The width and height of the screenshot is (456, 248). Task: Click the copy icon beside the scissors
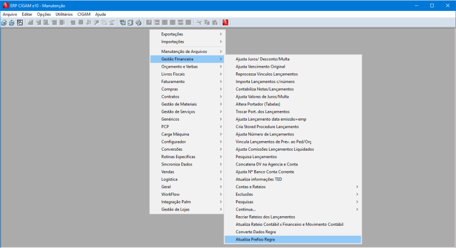(x=207, y=23)
